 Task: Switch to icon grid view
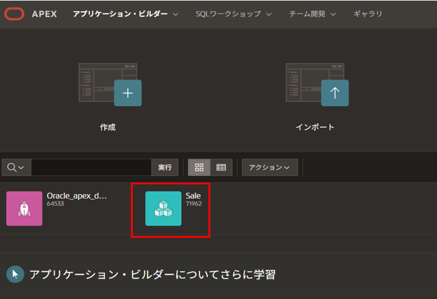[x=199, y=167]
